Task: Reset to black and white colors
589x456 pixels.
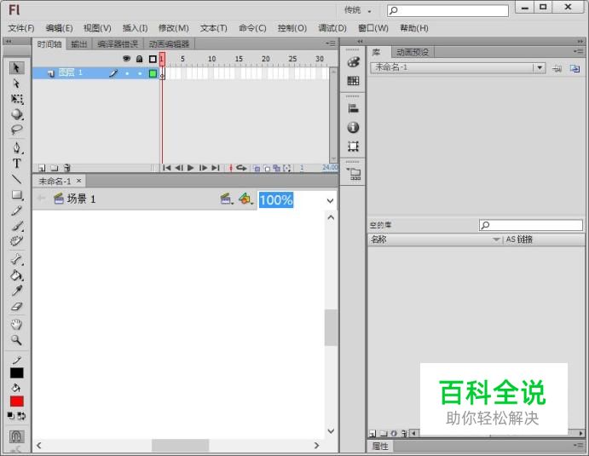Action: click(x=10, y=415)
